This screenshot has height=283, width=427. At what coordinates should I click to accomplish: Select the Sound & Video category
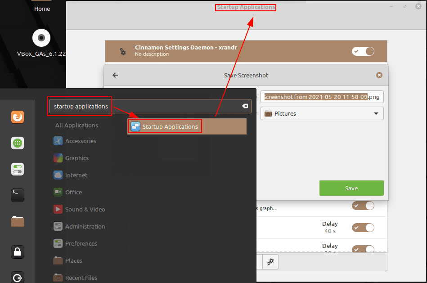(x=79, y=209)
